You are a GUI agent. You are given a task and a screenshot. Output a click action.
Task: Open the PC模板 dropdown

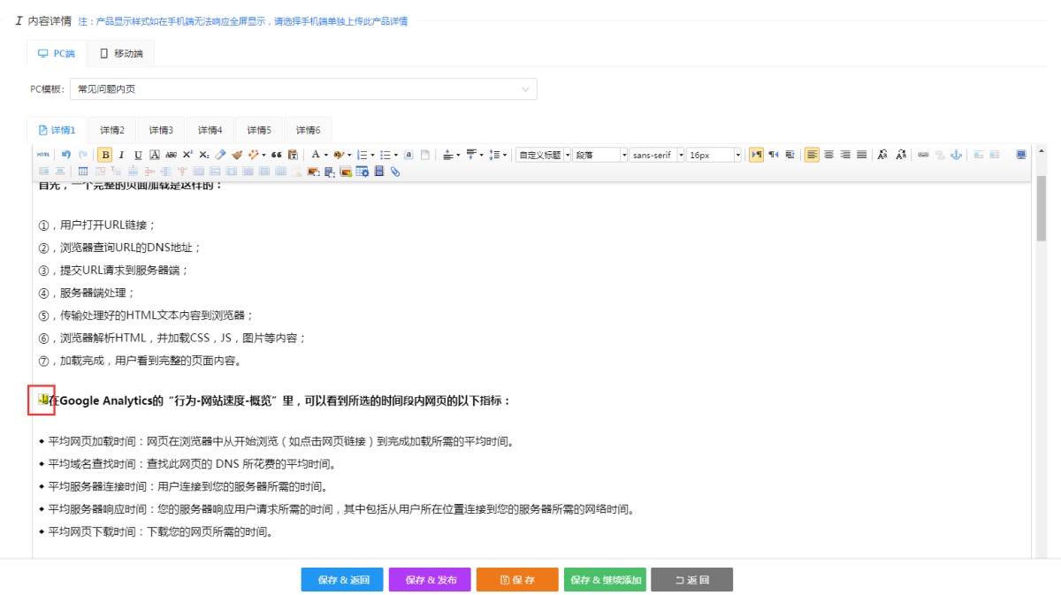point(303,89)
